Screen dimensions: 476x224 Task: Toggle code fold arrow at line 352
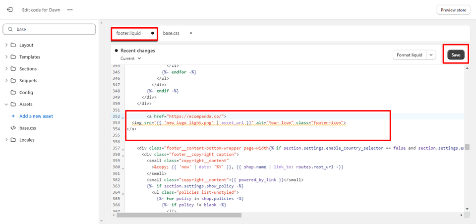click(x=122, y=117)
